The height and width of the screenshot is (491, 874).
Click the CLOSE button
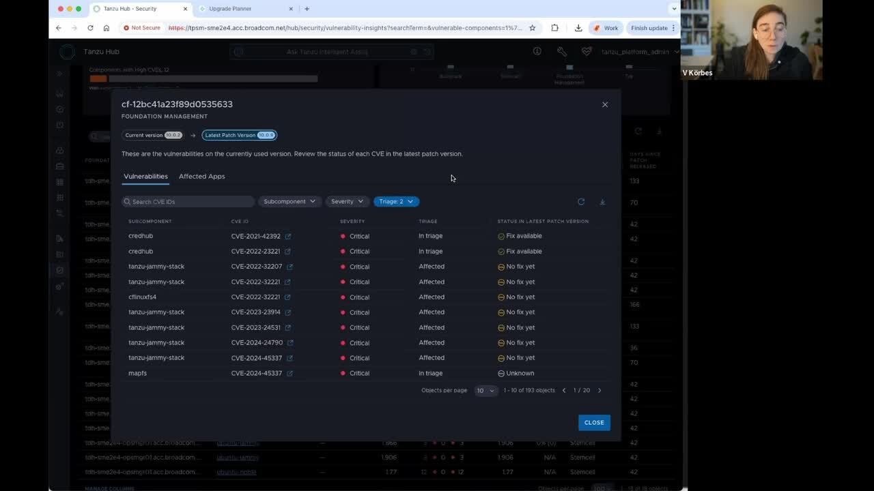click(x=594, y=423)
